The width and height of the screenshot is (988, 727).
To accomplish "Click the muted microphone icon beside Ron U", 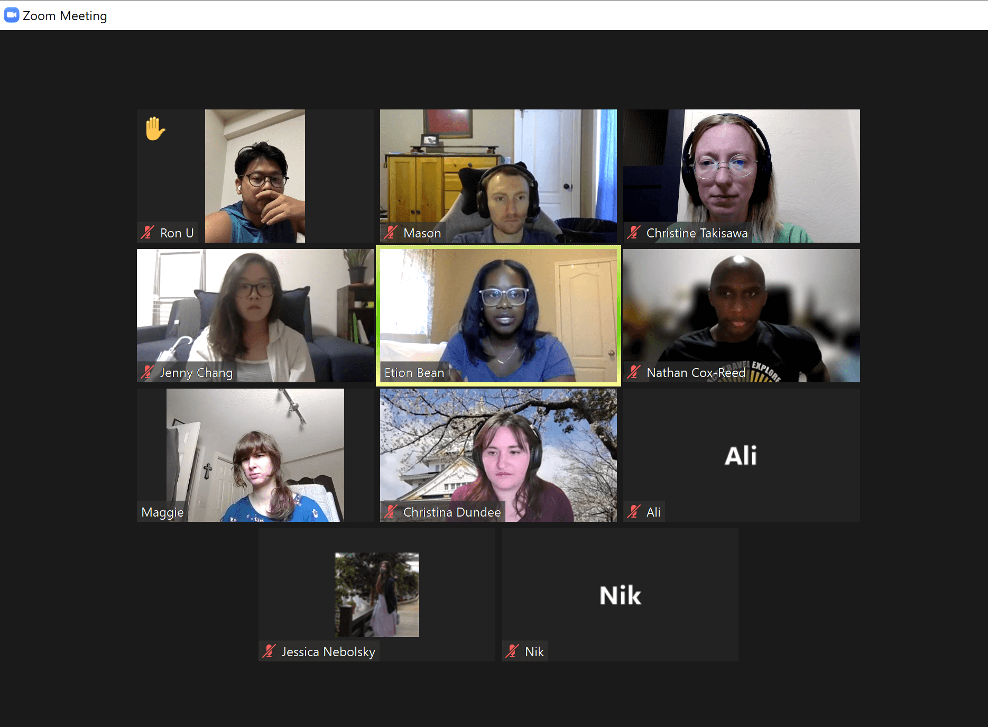I will (147, 233).
